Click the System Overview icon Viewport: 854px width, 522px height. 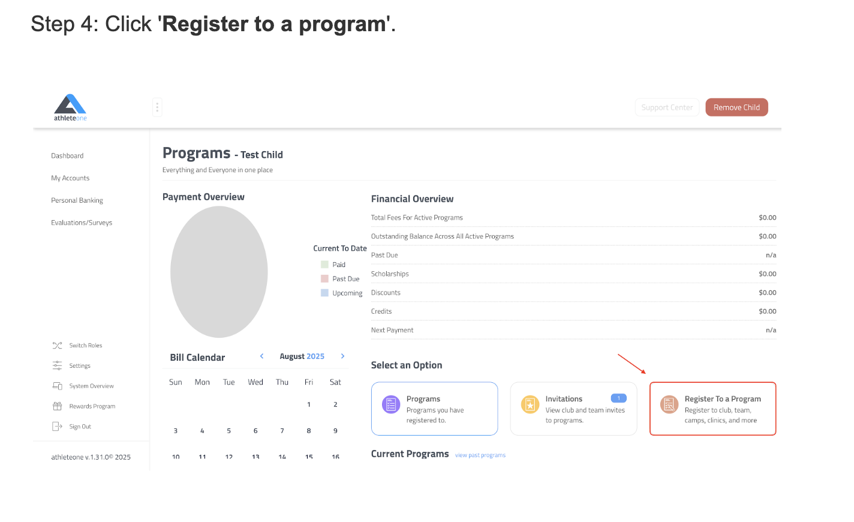[58, 386]
